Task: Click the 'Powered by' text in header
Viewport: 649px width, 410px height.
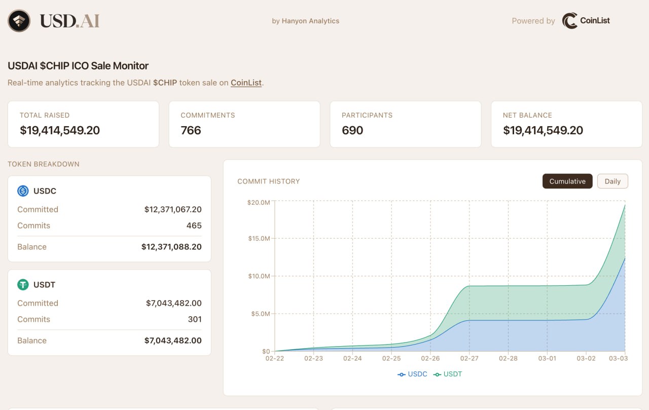Action: (x=533, y=21)
